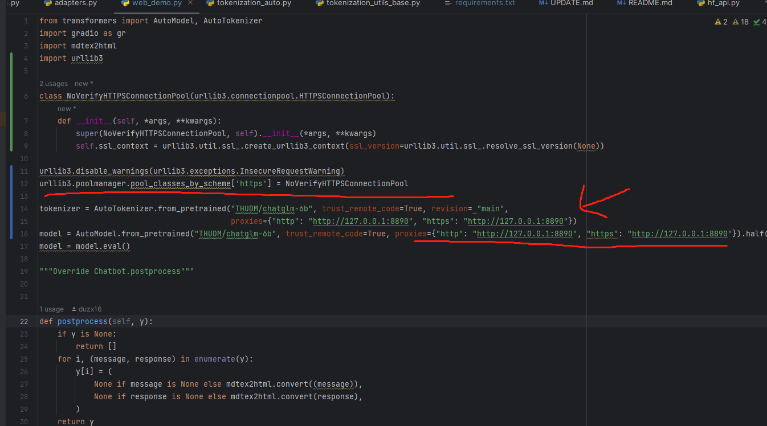Click the duzx16 author annotation
The width and height of the screenshot is (767, 426).
pos(88,309)
